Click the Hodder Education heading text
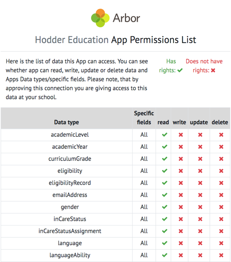231x262 pixels. [71, 40]
